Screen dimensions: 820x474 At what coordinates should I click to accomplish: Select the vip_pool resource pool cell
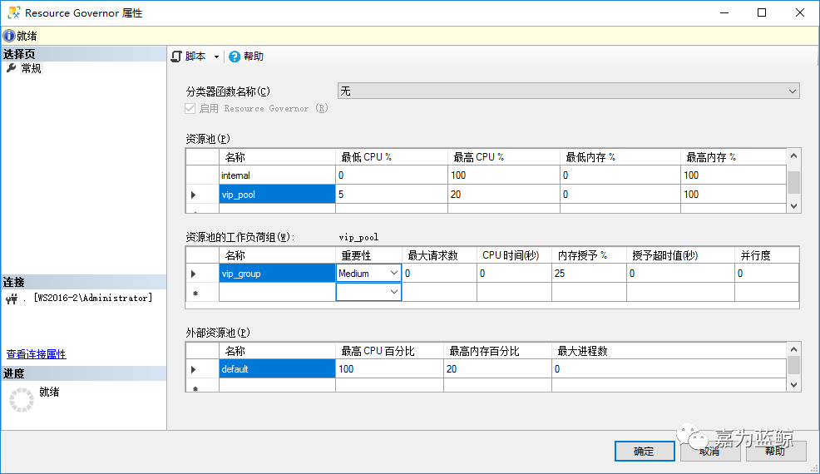click(x=277, y=194)
